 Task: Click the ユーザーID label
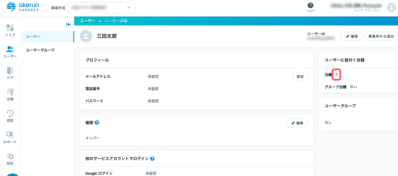tap(316, 34)
